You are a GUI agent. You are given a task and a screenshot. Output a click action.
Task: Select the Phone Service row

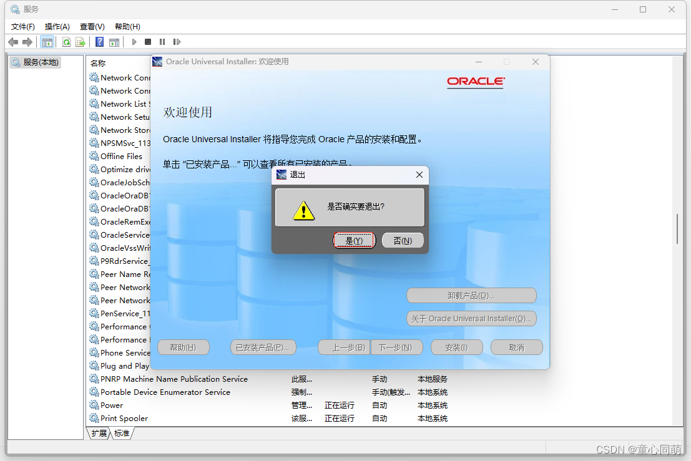pyautogui.click(x=119, y=352)
